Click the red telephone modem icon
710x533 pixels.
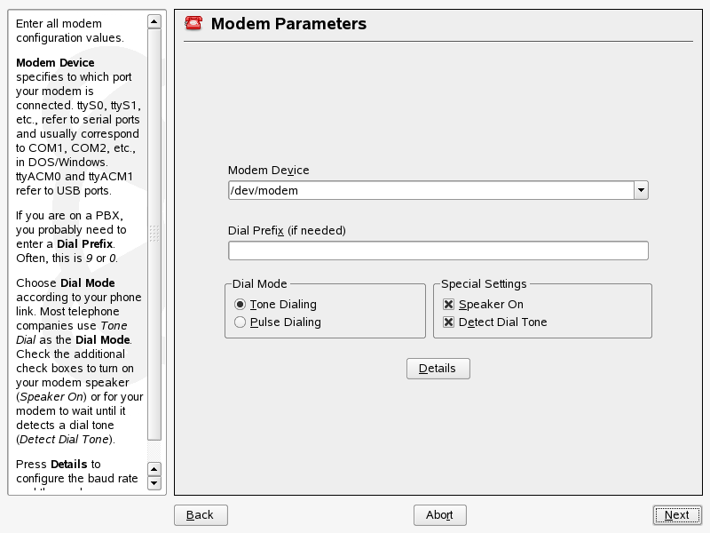click(192, 24)
